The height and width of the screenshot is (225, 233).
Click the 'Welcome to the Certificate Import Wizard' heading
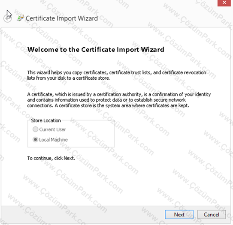pyautogui.click(x=96, y=50)
